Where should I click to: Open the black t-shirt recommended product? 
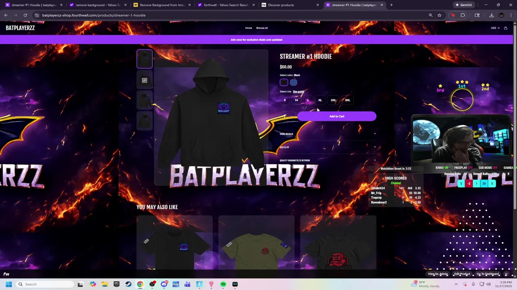[x=174, y=242]
